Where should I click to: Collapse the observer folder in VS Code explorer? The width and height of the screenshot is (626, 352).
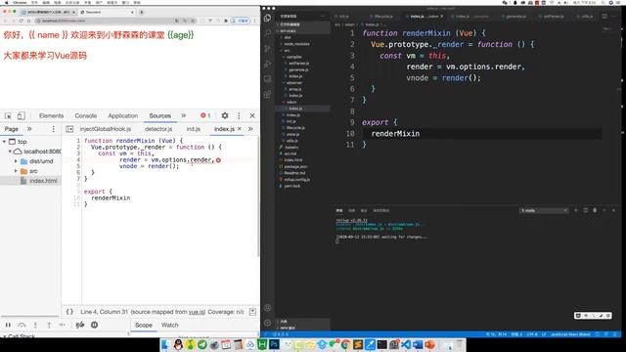click(x=293, y=82)
